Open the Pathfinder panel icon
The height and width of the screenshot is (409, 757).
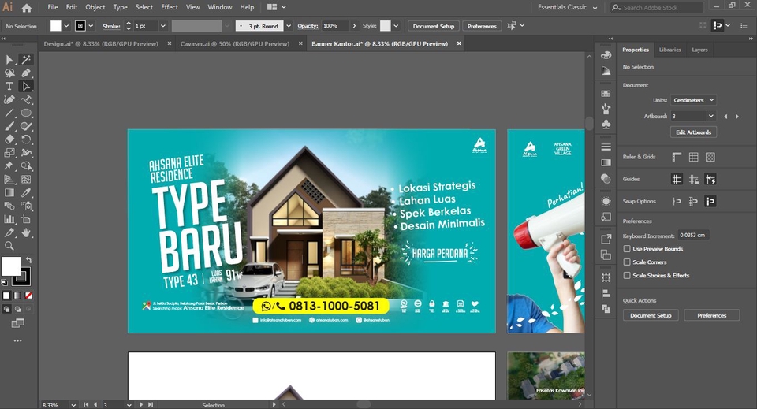pyautogui.click(x=606, y=309)
